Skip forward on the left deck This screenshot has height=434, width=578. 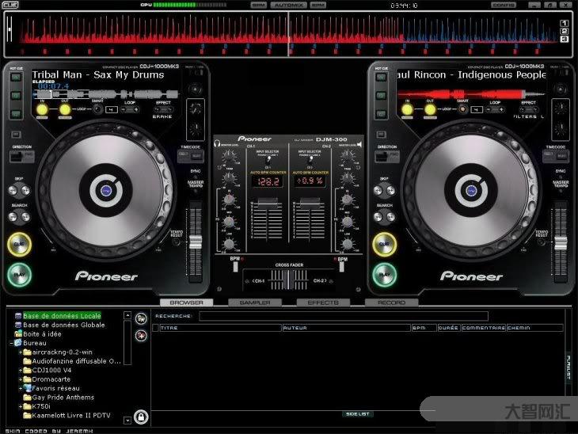(25, 190)
